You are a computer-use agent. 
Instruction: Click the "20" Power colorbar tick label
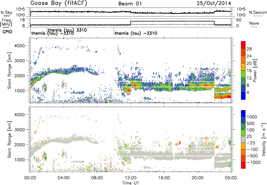pos(249,63)
